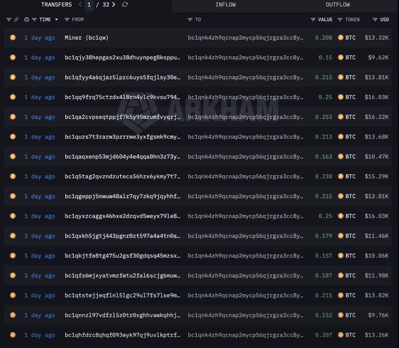The width and height of the screenshot is (399, 348).
Task: Open sender address bc1q5tag2qvzndzutecs5...
Action: click(x=123, y=176)
